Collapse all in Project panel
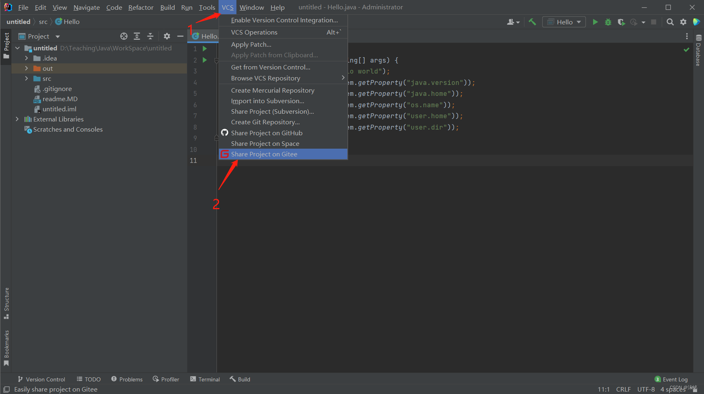704x394 pixels. coord(150,36)
